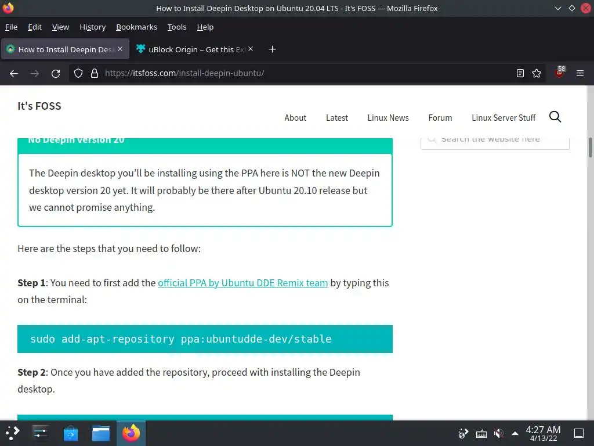Screen dimensions: 594x446
Task: Open the KDE application launcher
Action: coord(12,433)
